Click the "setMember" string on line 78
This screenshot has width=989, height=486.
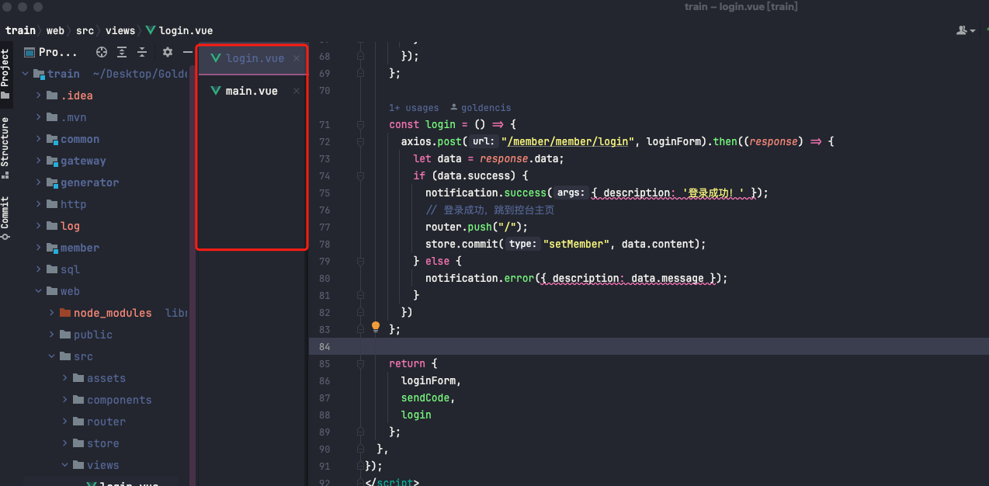576,244
